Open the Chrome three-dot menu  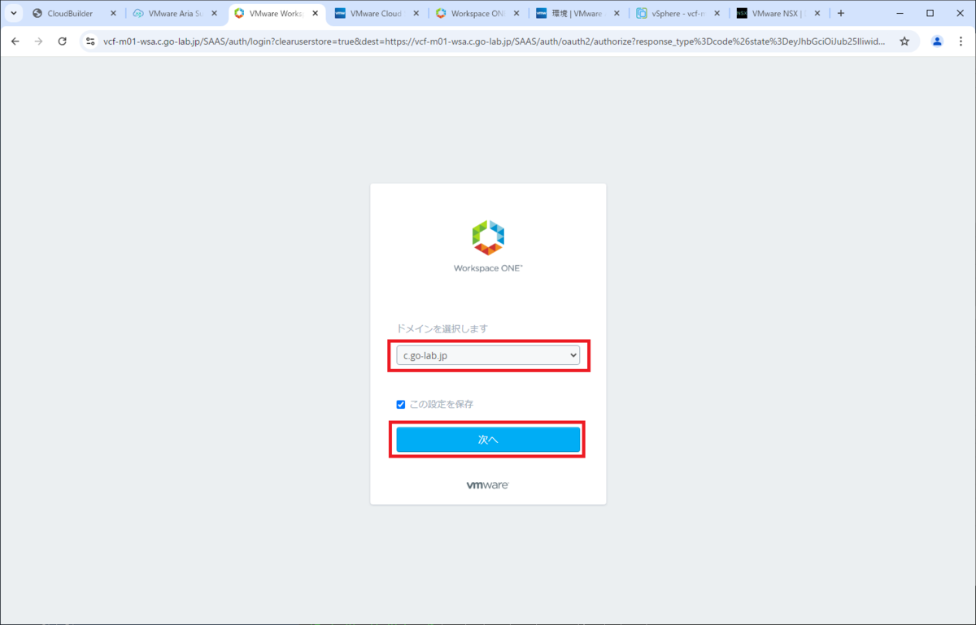[961, 41]
